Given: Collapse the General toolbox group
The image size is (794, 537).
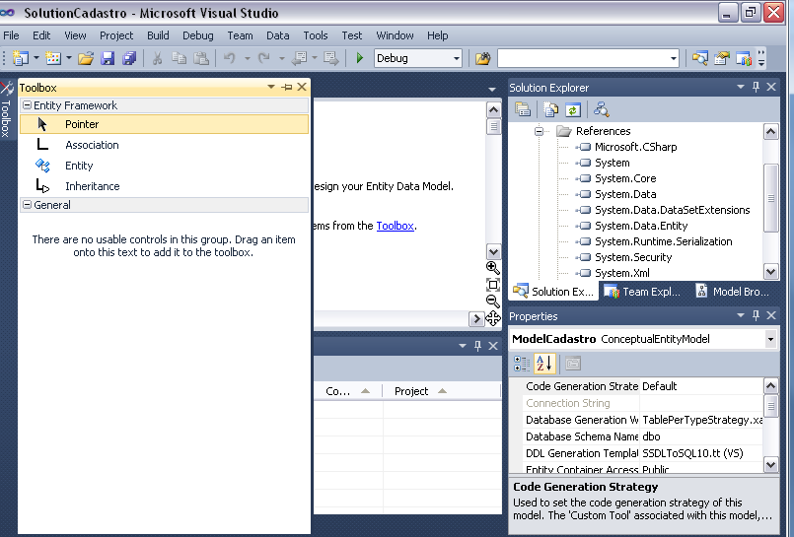Looking at the screenshot, I should pyautogui.click(x=28, y=205).
